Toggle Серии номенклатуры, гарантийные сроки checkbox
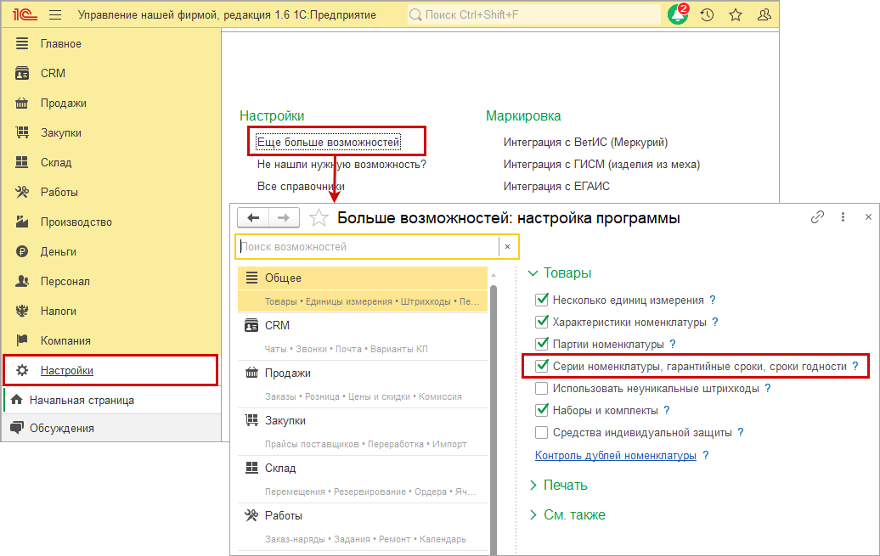Screen dimensions: 880x556 pyautogui.click(x=542, y=366)
